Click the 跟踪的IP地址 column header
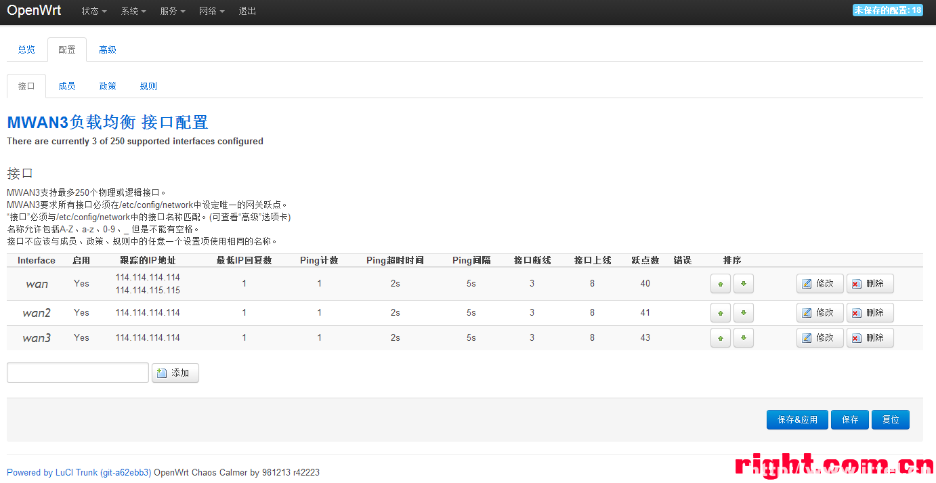The width and height of the screenshot is (936, 483). (x=148, y=261)
